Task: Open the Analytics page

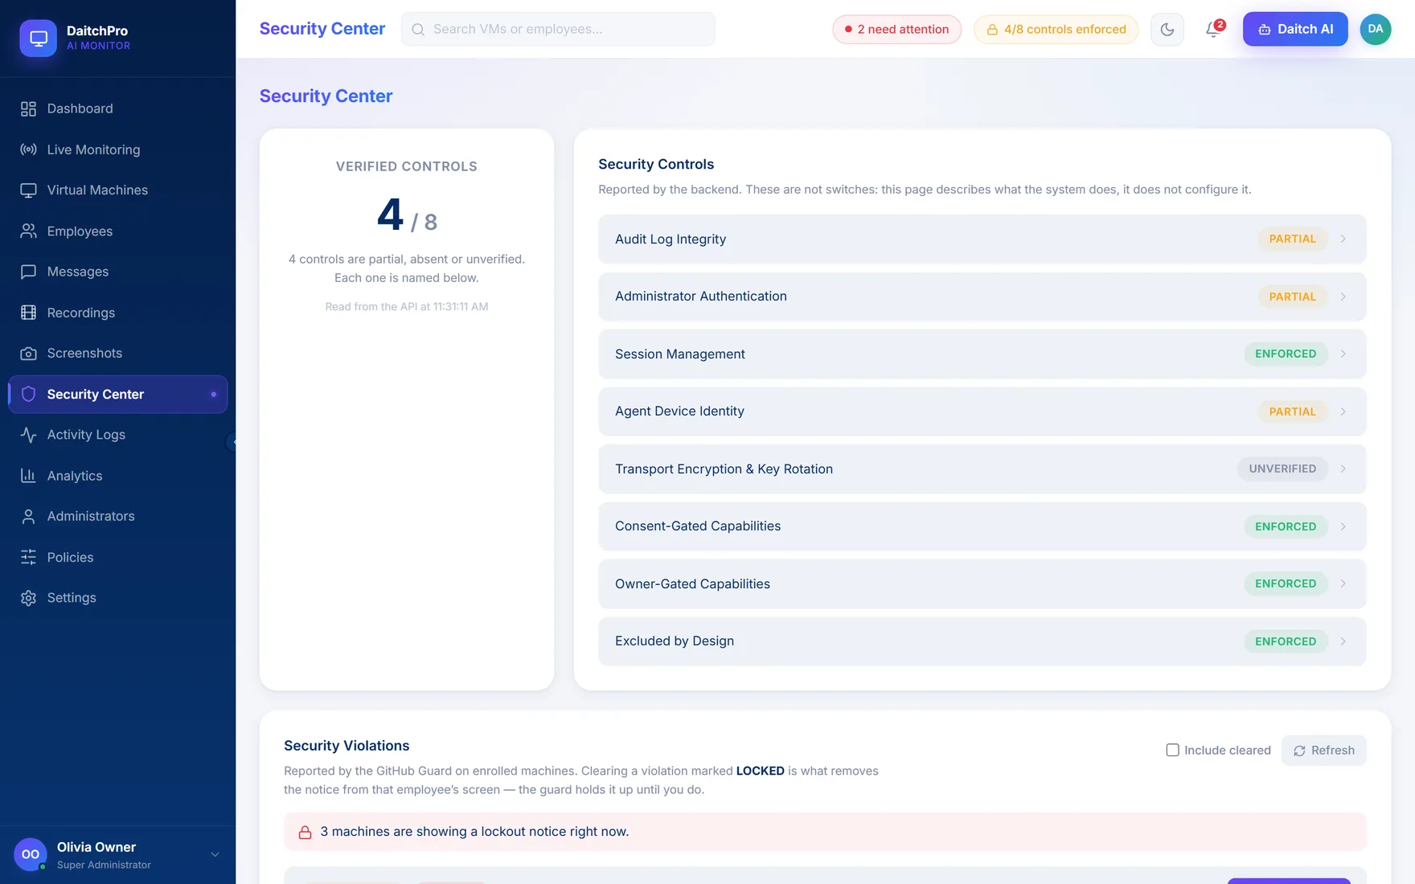Action: click(x=117, y=476)
